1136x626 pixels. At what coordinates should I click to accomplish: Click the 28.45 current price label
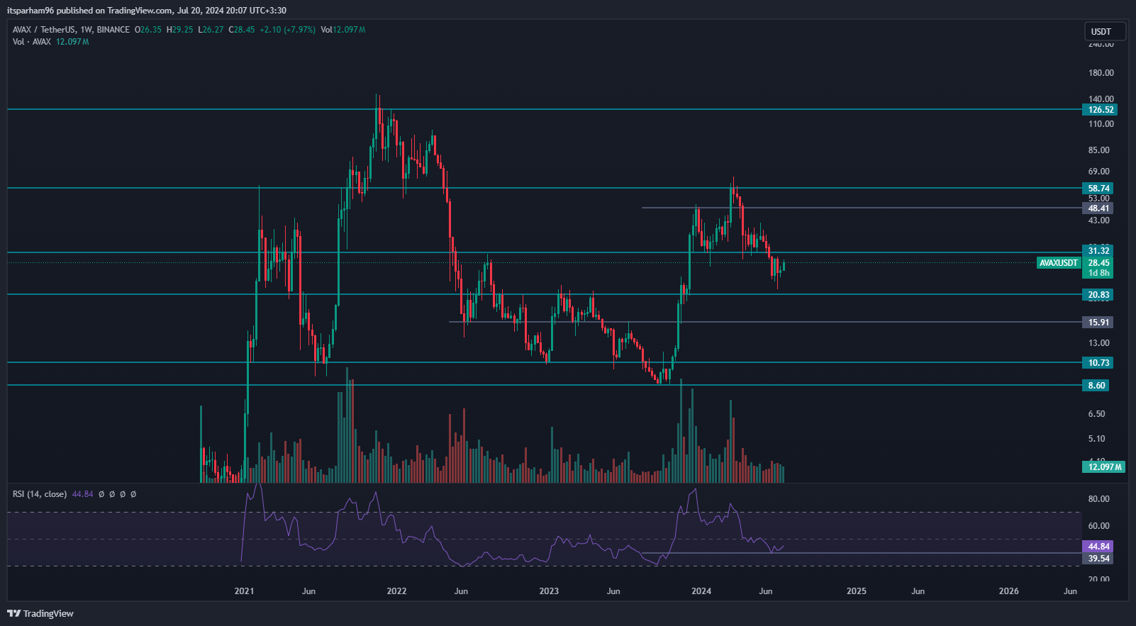click(1098, 263)
